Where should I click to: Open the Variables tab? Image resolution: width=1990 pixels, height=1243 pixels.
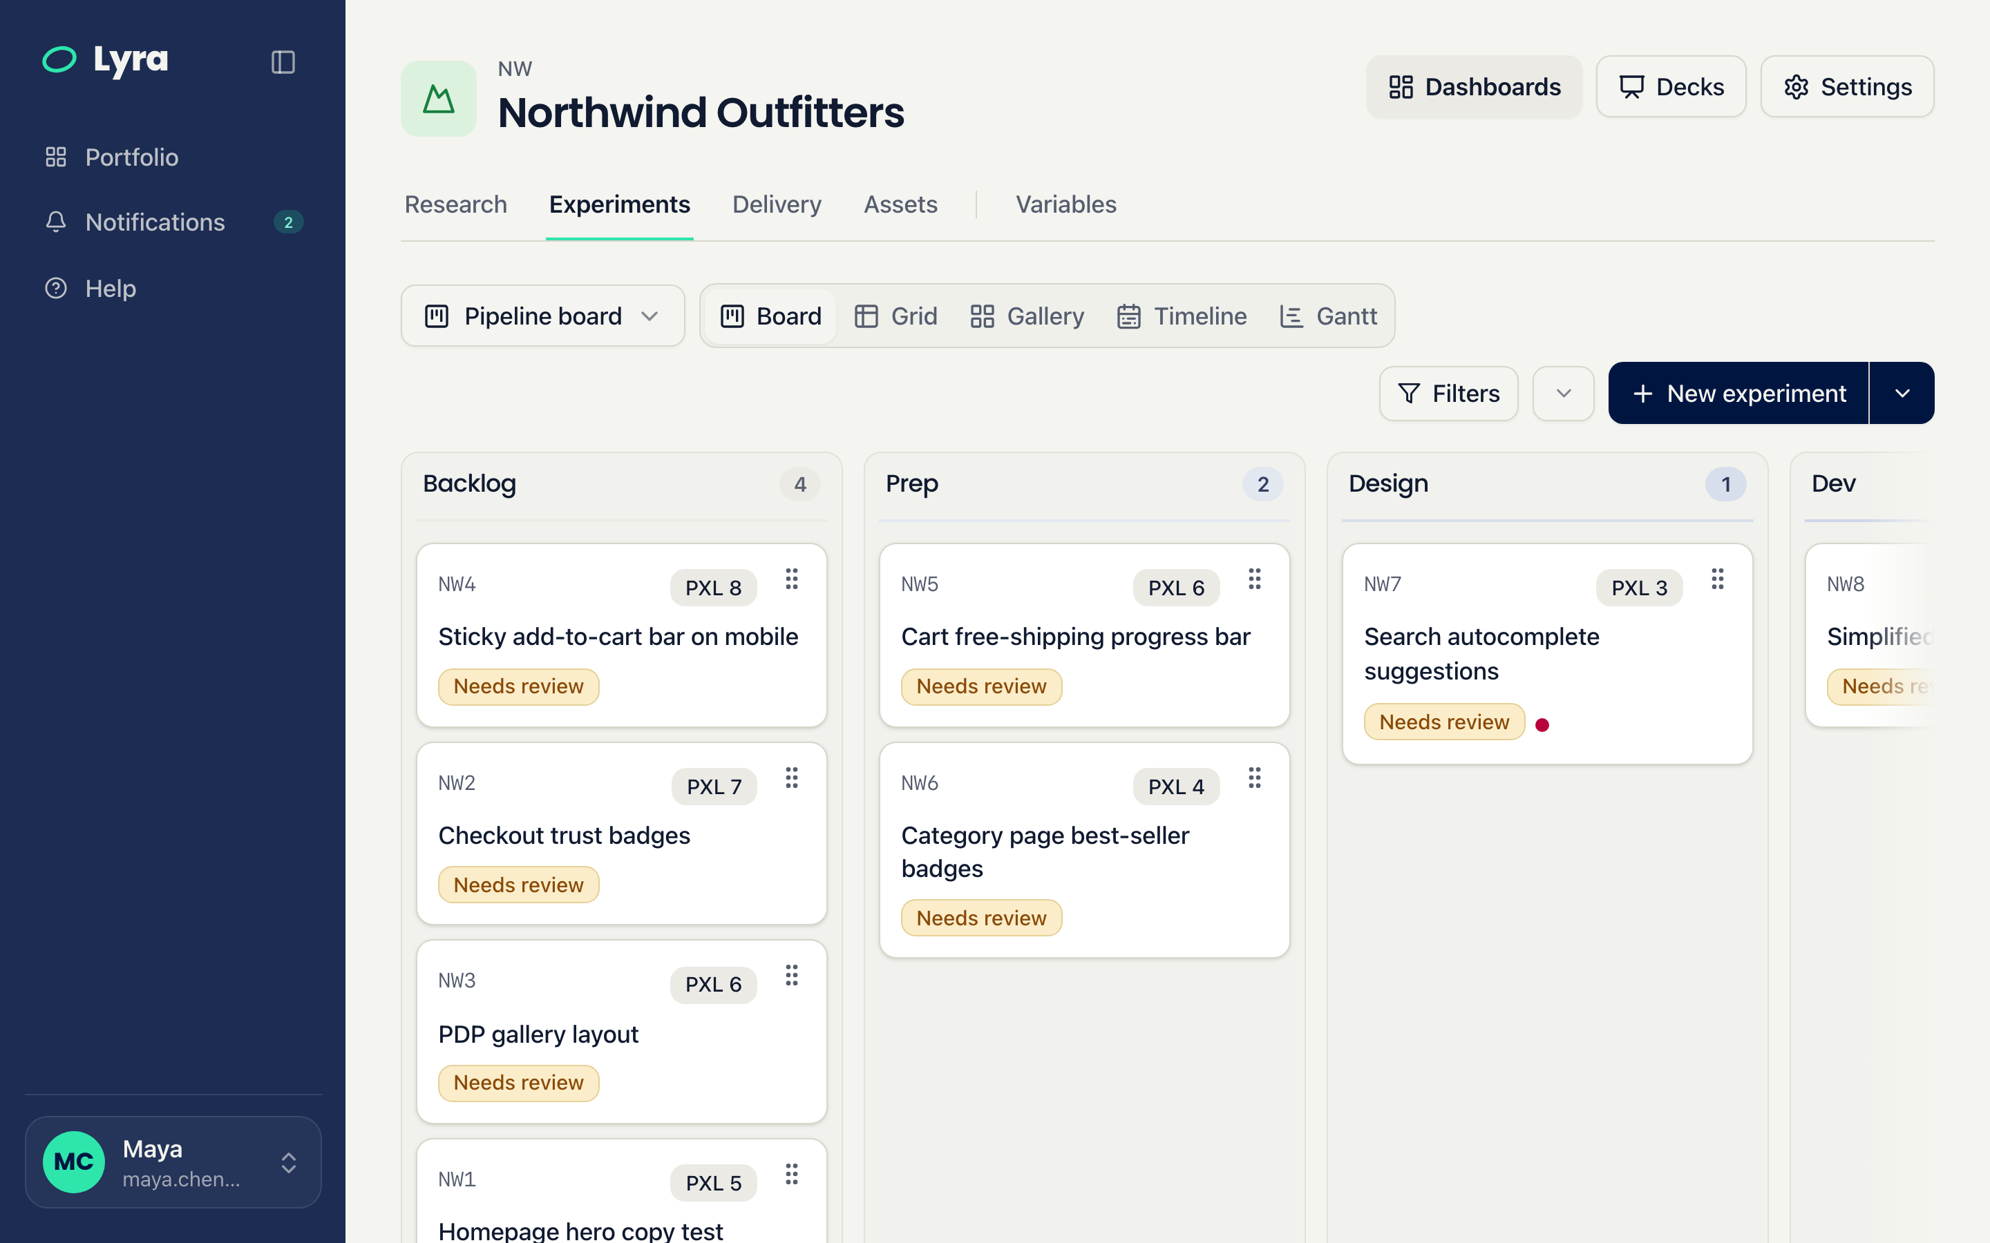click(1065, 204)
